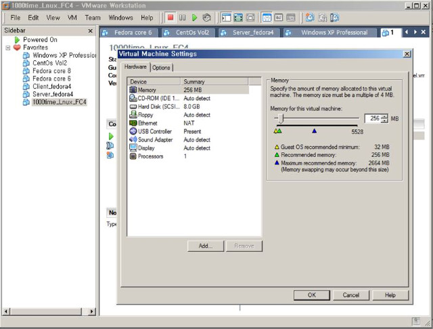Switch to the CentOs Vol2 tab
Viewport: 433px width, 329px height.
189,32
